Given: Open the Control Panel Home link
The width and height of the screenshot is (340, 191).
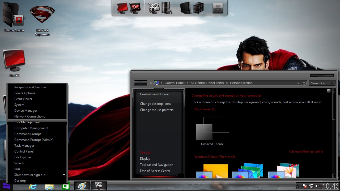Looking at the screenshot, I should [154, 94].
